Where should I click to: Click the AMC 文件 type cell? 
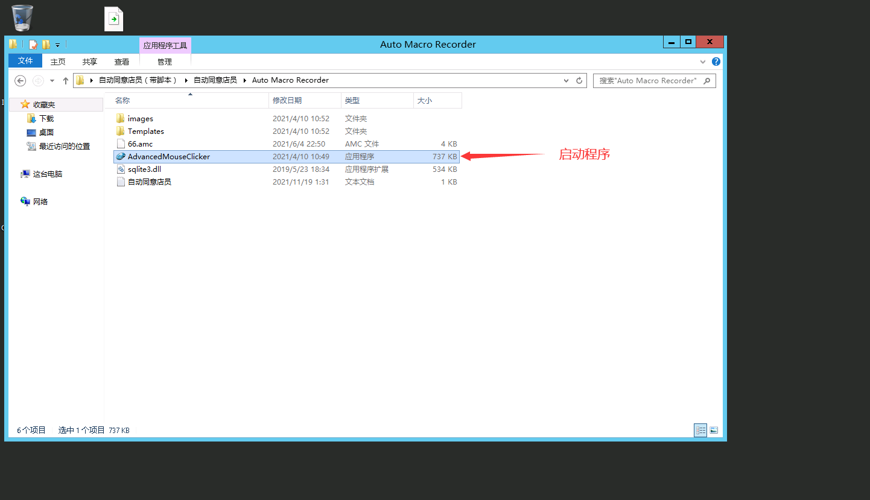(x=362, y=144)
